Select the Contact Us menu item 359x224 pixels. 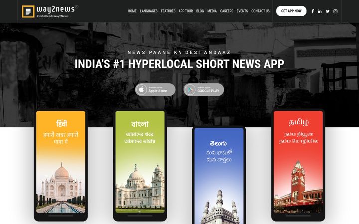(x=260, y=11)
